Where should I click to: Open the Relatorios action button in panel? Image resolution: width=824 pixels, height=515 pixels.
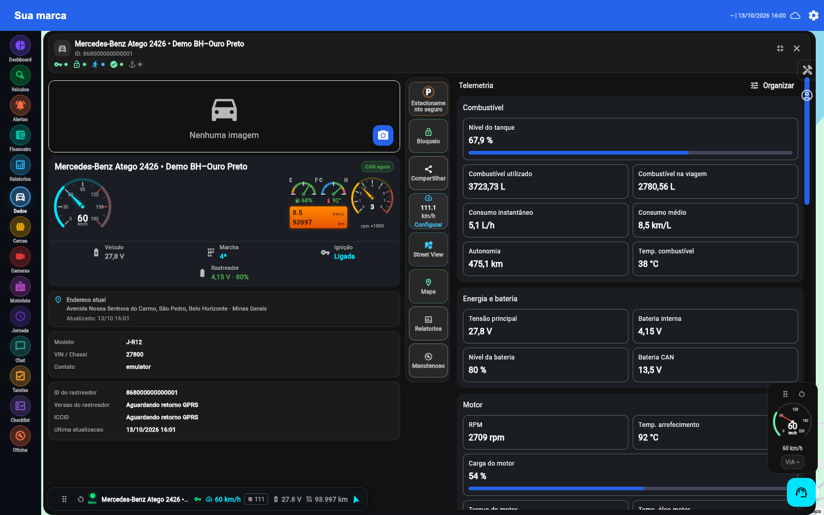pos(428,323)
